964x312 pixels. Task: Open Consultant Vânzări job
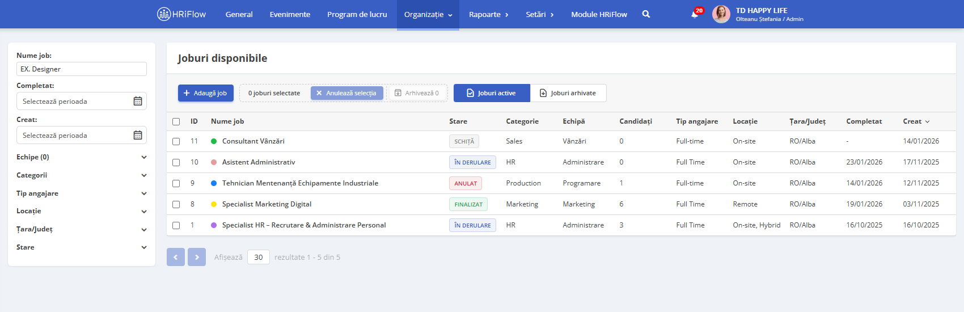tap(253, 141)
